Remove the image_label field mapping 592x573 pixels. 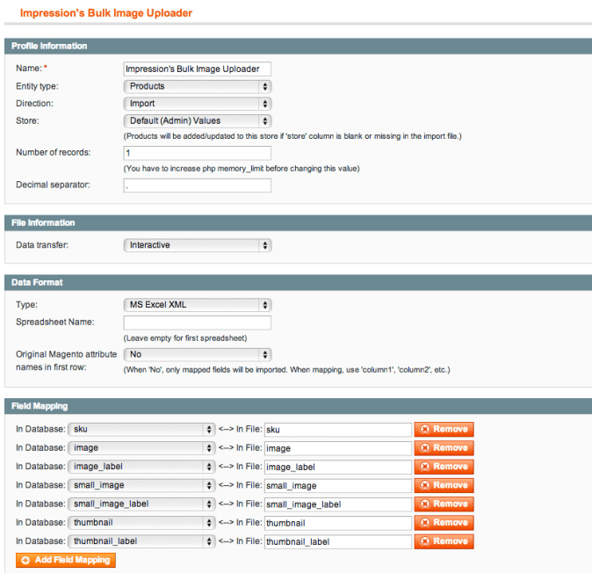click(x=444, y=467)
